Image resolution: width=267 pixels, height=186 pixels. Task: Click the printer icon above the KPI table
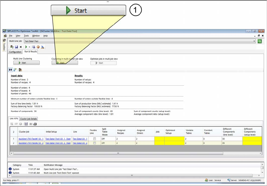[35, 124]
